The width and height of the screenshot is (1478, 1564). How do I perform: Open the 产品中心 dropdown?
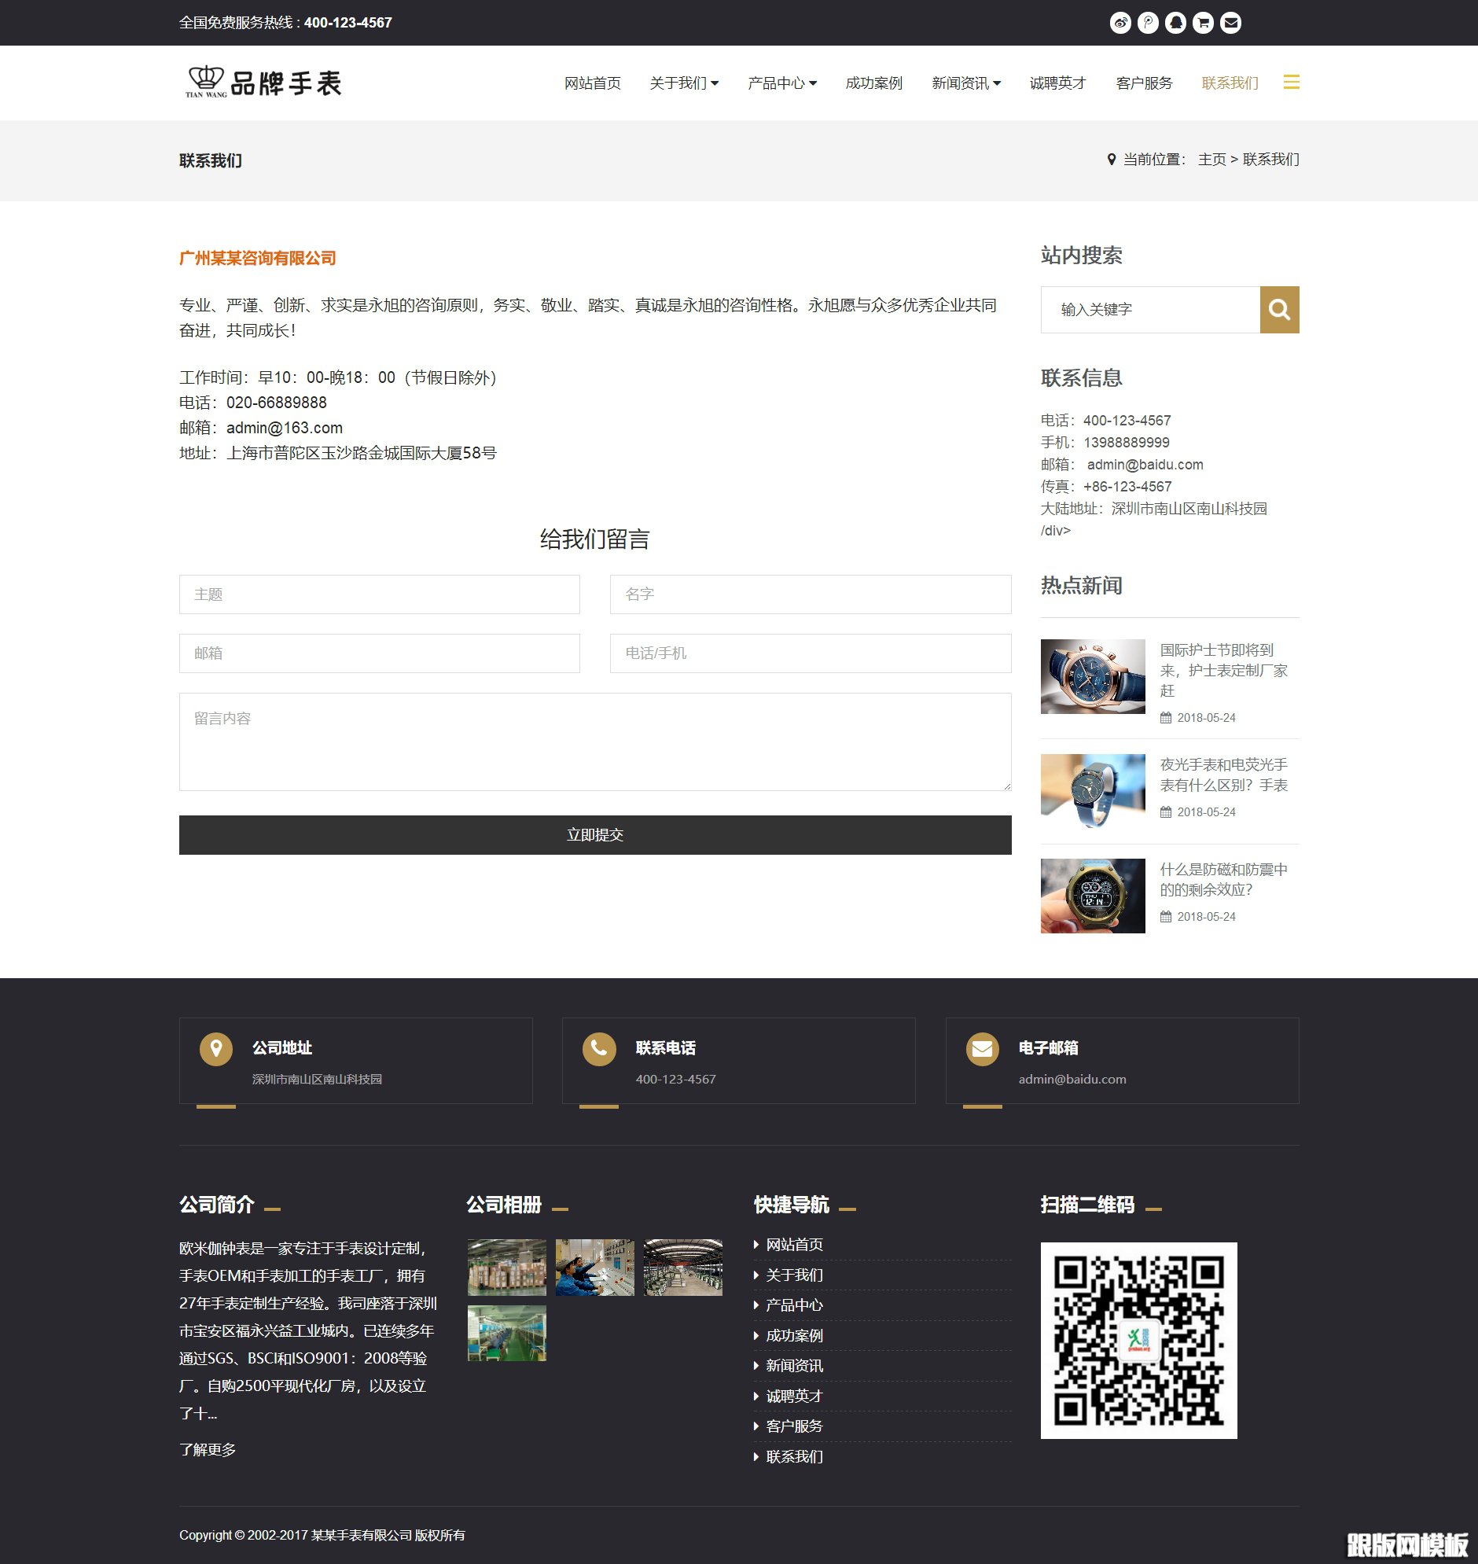click(781, 82)
